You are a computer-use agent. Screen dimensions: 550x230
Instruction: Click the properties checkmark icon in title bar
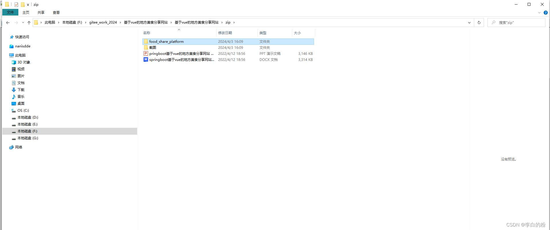16,5
